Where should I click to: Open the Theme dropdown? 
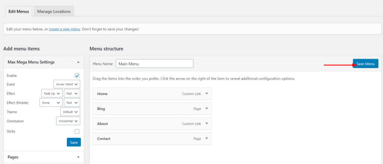click(70, 112)
